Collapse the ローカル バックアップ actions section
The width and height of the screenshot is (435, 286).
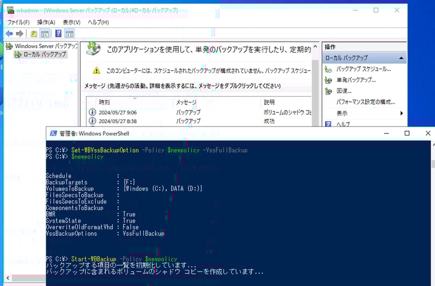[x=401, y=58]
